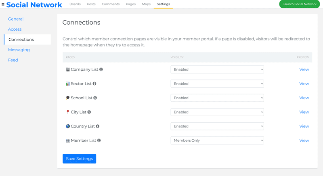This screenshot has width=323, height=176.
Task: Click the info icon next to Company List
Action: 101,69
